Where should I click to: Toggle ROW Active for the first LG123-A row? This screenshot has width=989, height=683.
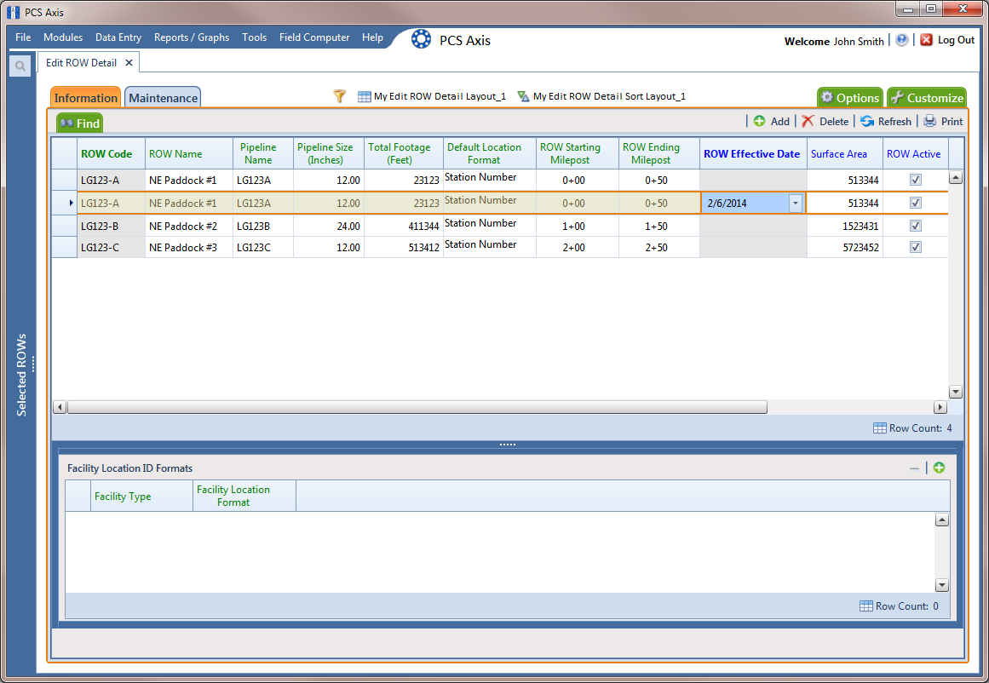(x=916, y=180)
